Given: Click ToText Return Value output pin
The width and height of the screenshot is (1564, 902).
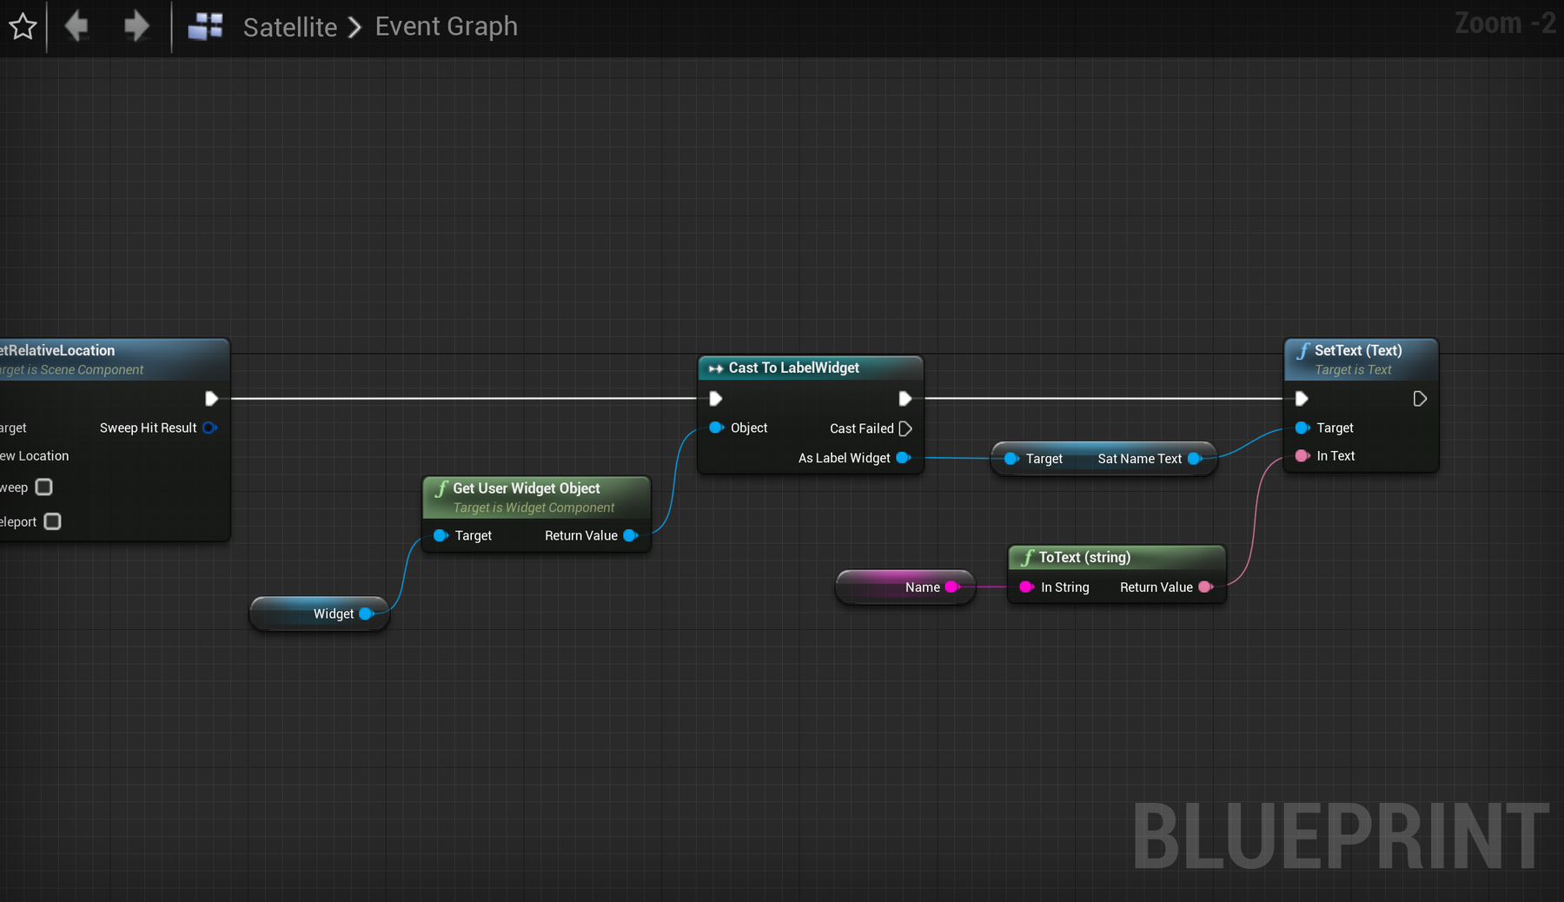Looking at the screenshot, I should click(1206, 587).
